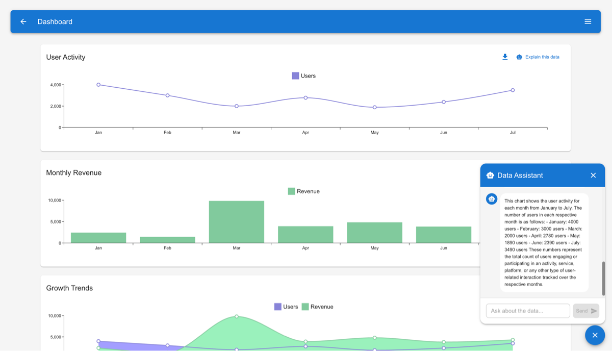Open the hamburger menu in top bar

(588, 21)
